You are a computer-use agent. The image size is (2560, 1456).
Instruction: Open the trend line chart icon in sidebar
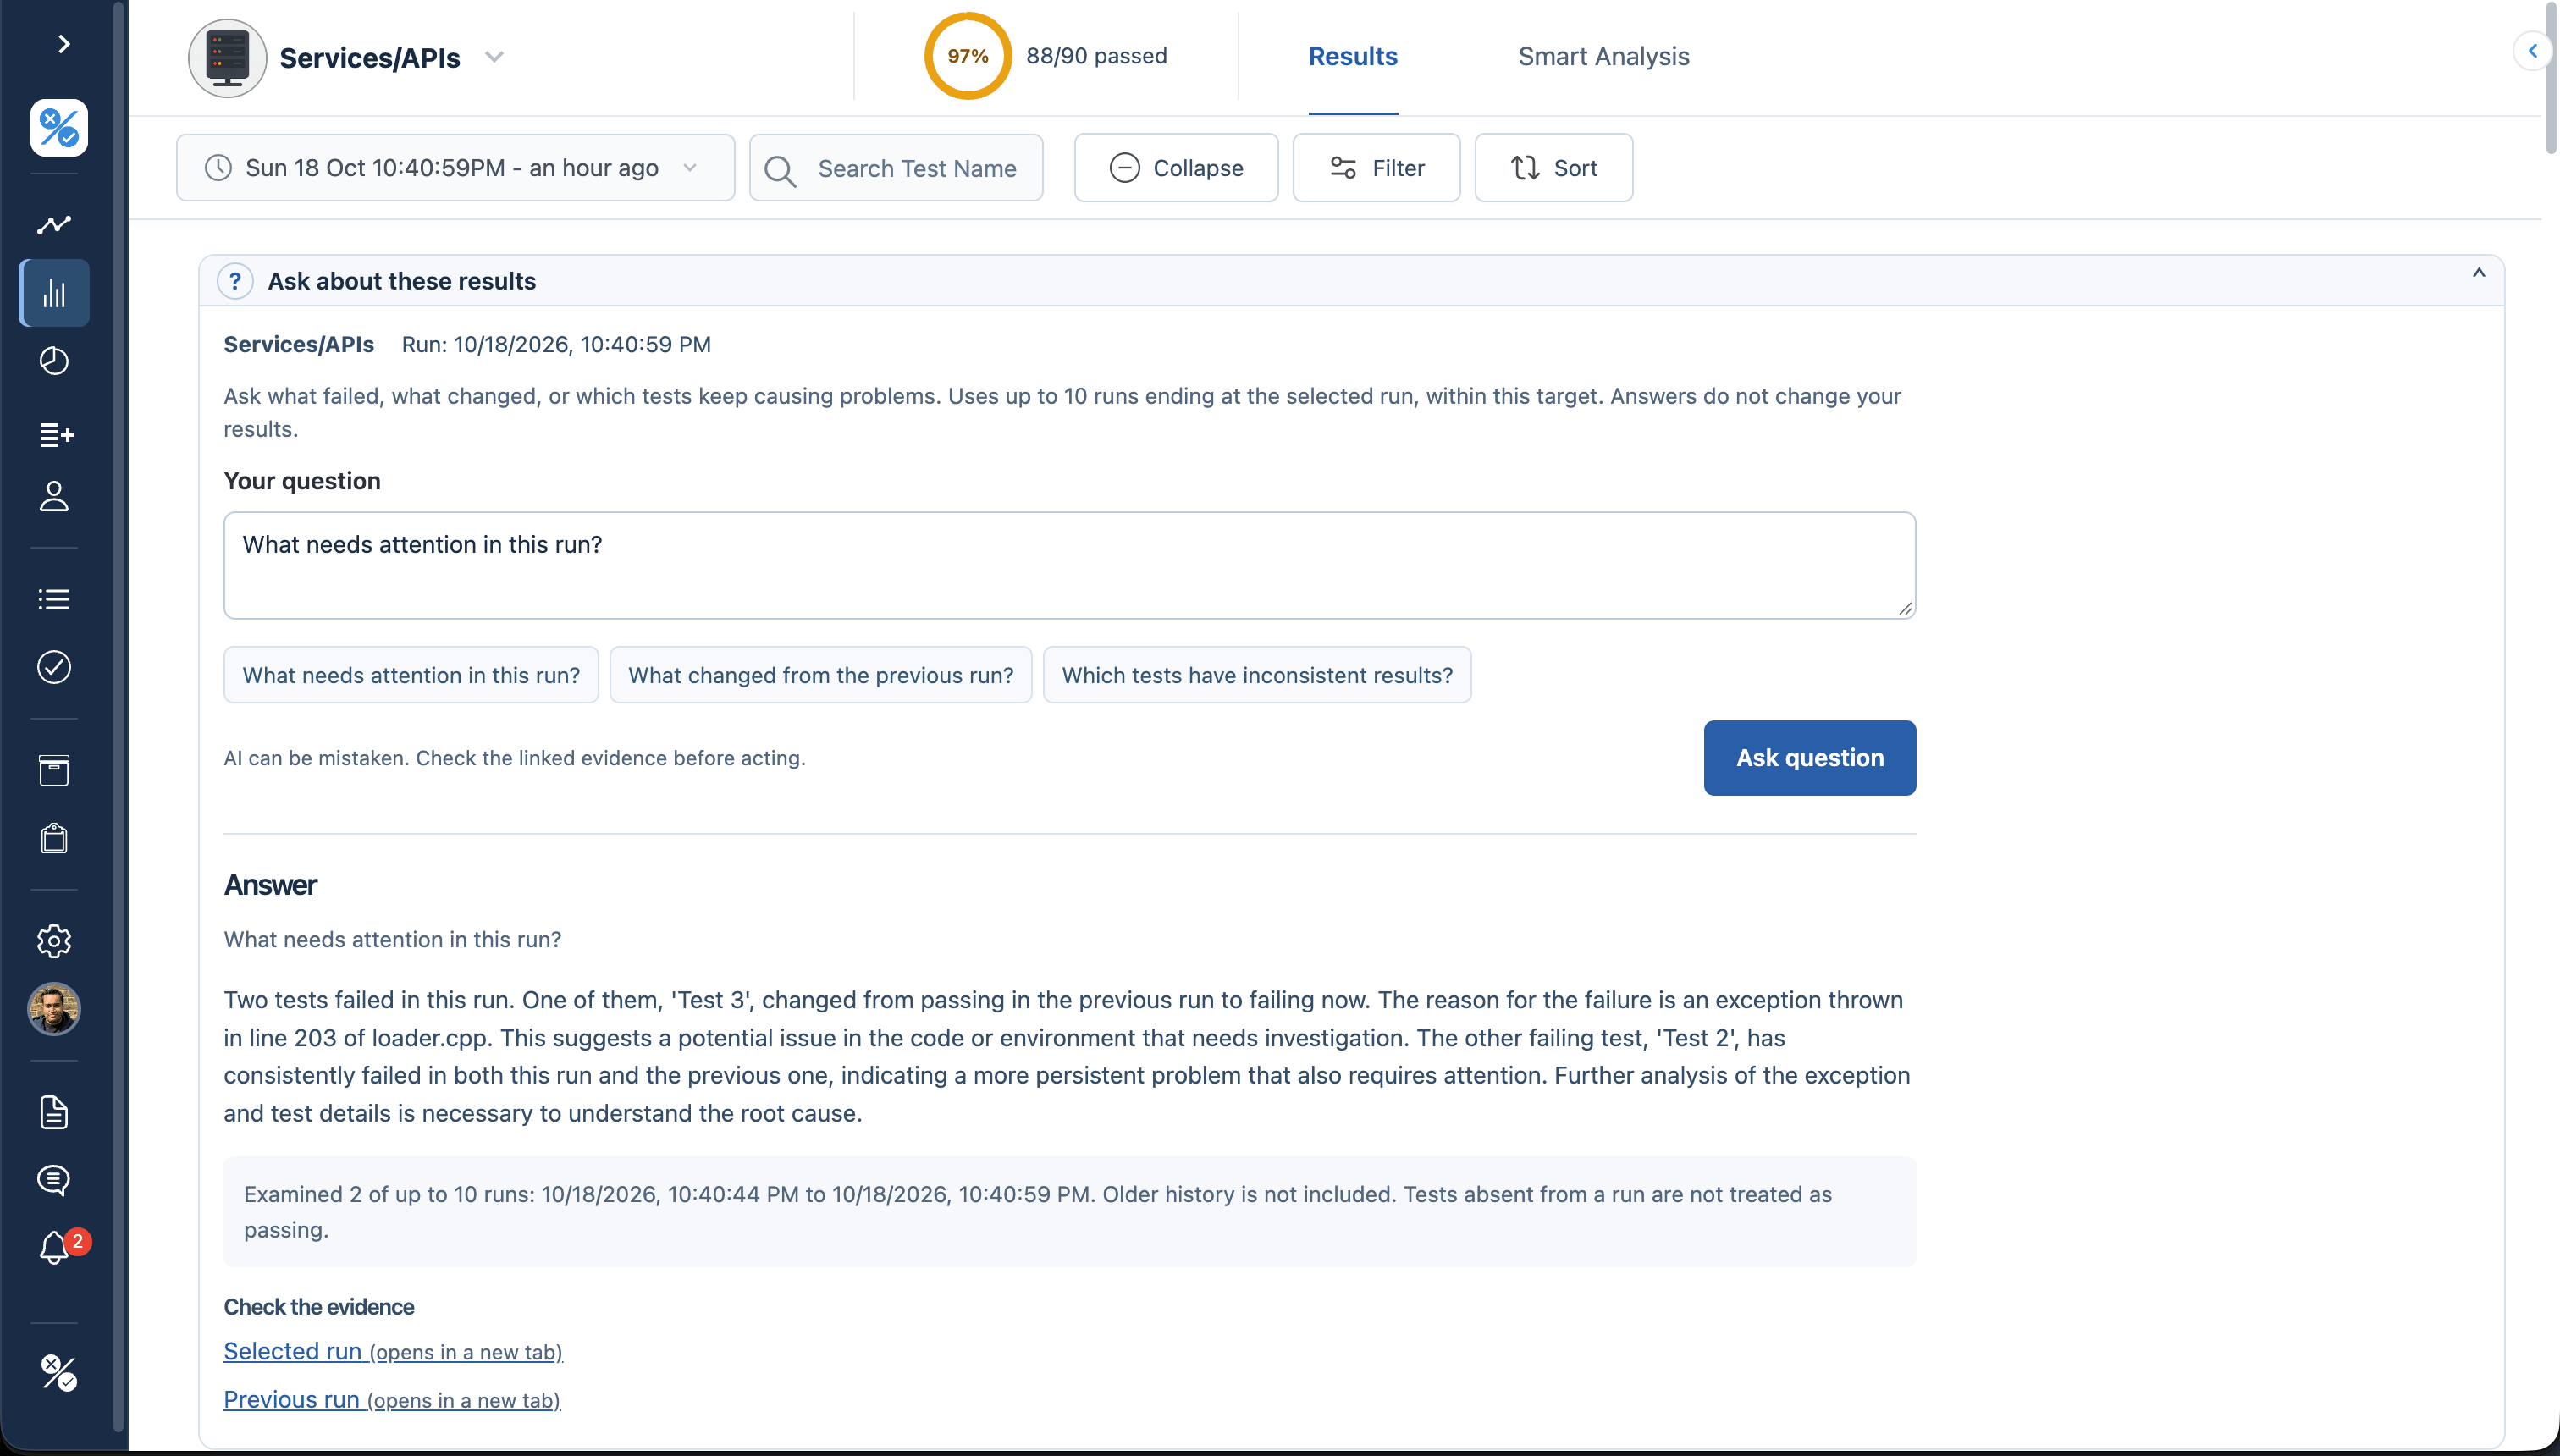[x=54, y=224]
